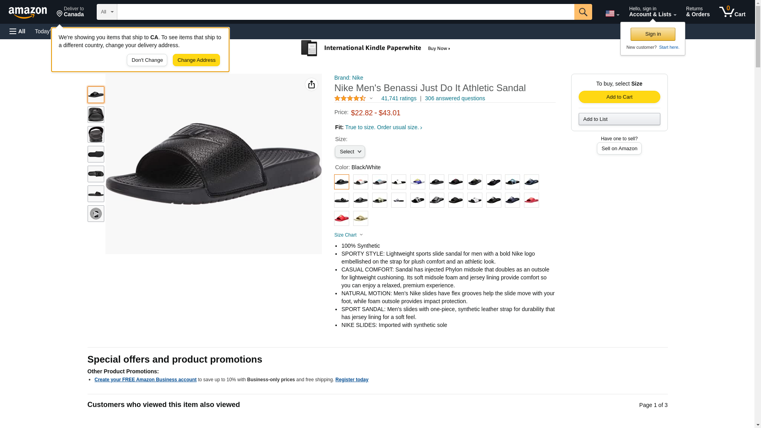
Task: Open the Account & Lists menu
Action: 652,12
